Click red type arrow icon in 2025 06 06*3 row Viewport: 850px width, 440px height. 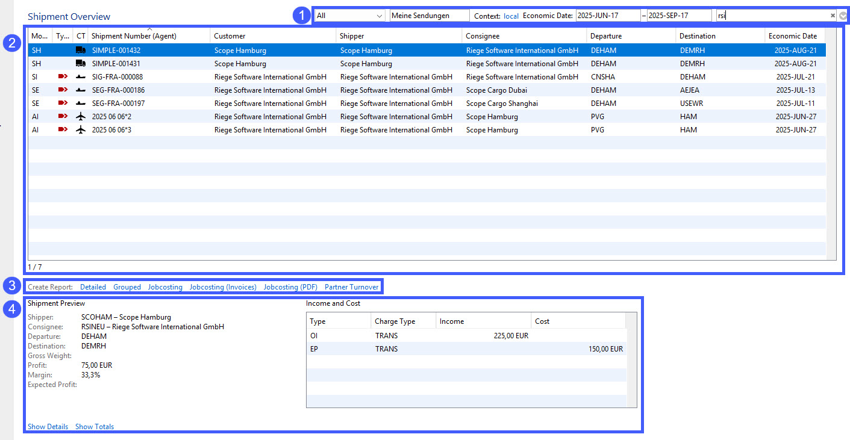coord(63,130)
